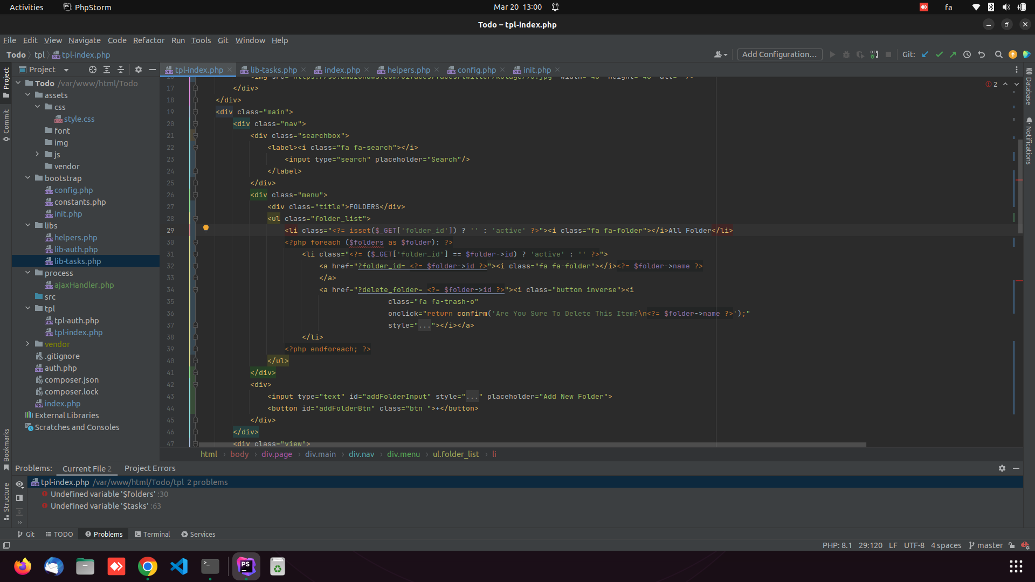Go to next highlighted error arrow
This screenshot has width=1035, height=582.
1017,84
